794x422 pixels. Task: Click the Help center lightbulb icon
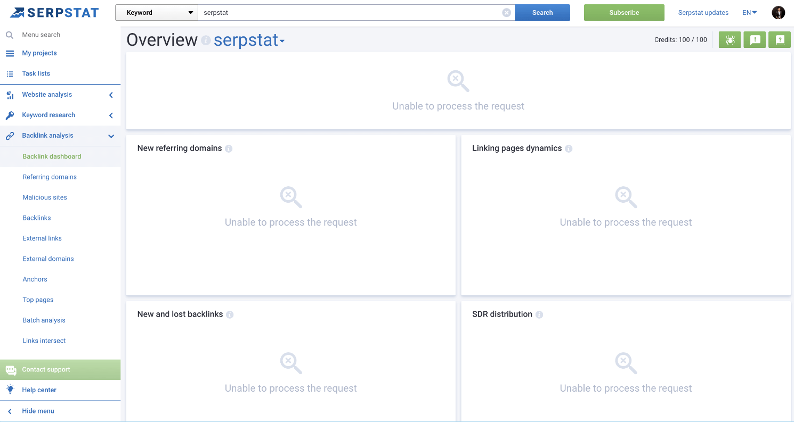tap(10, 390)
